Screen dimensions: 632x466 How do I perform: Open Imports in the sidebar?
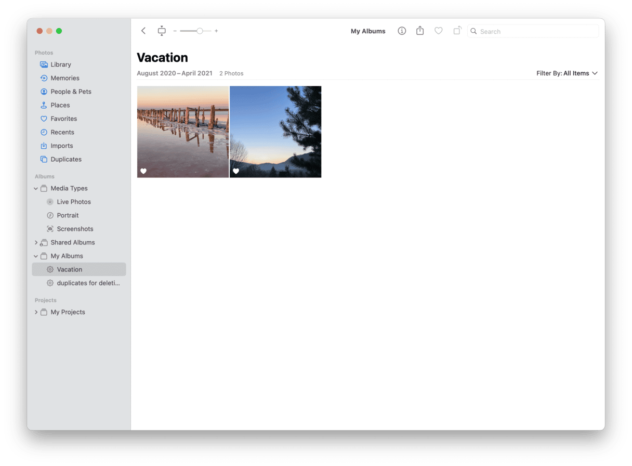79,146
